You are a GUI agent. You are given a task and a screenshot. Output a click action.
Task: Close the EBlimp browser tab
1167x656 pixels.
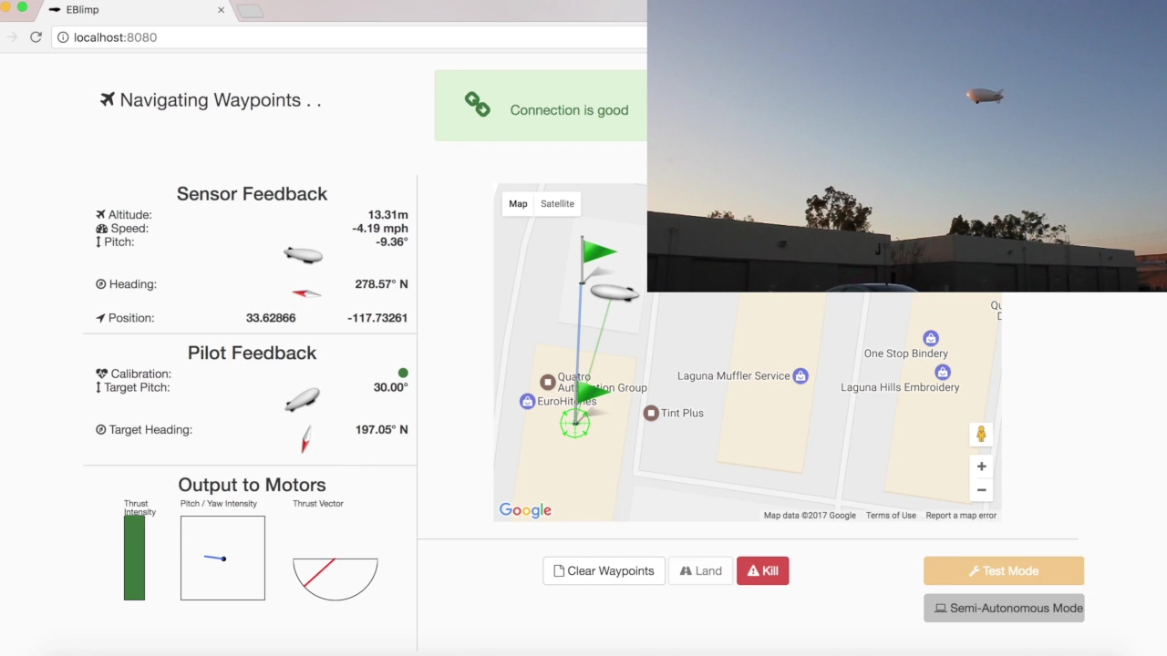pyautogui.click(x=221, y=10)
